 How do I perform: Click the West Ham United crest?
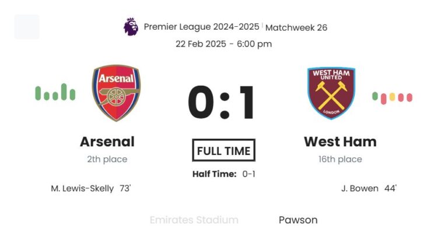point(331,93)
